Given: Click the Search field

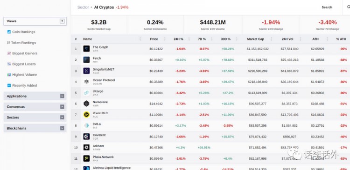Looking at the screenshot, I should 327,7.
